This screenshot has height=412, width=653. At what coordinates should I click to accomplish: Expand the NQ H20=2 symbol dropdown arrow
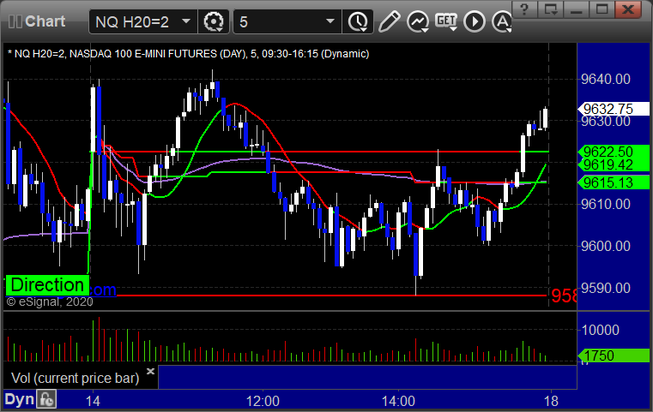186,21
